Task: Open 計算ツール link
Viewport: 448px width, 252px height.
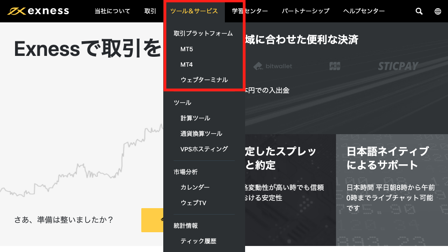Action: tap(195, 118)
